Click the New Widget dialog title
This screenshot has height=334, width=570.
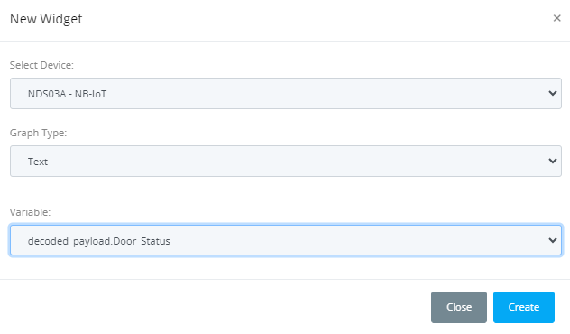click(x=46, y=19)
